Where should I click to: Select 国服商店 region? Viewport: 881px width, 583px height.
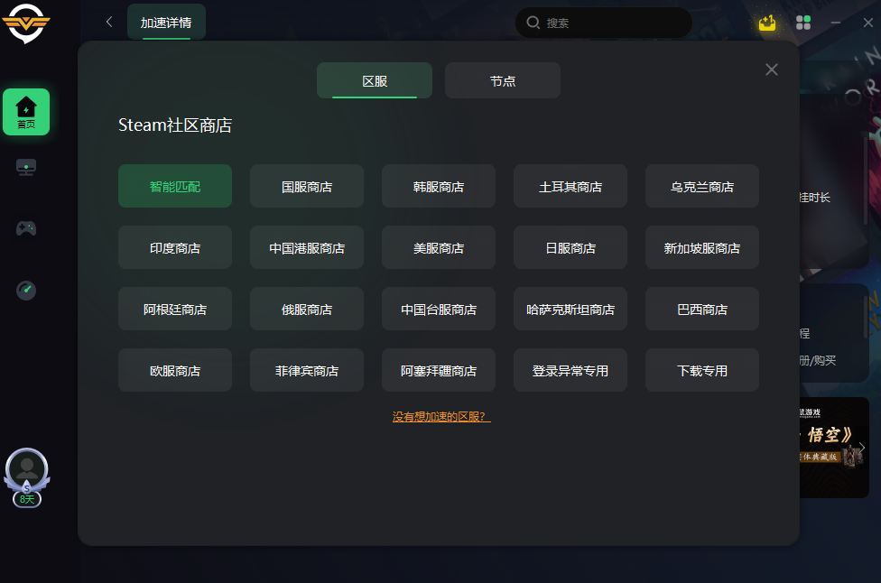[307, 186]
